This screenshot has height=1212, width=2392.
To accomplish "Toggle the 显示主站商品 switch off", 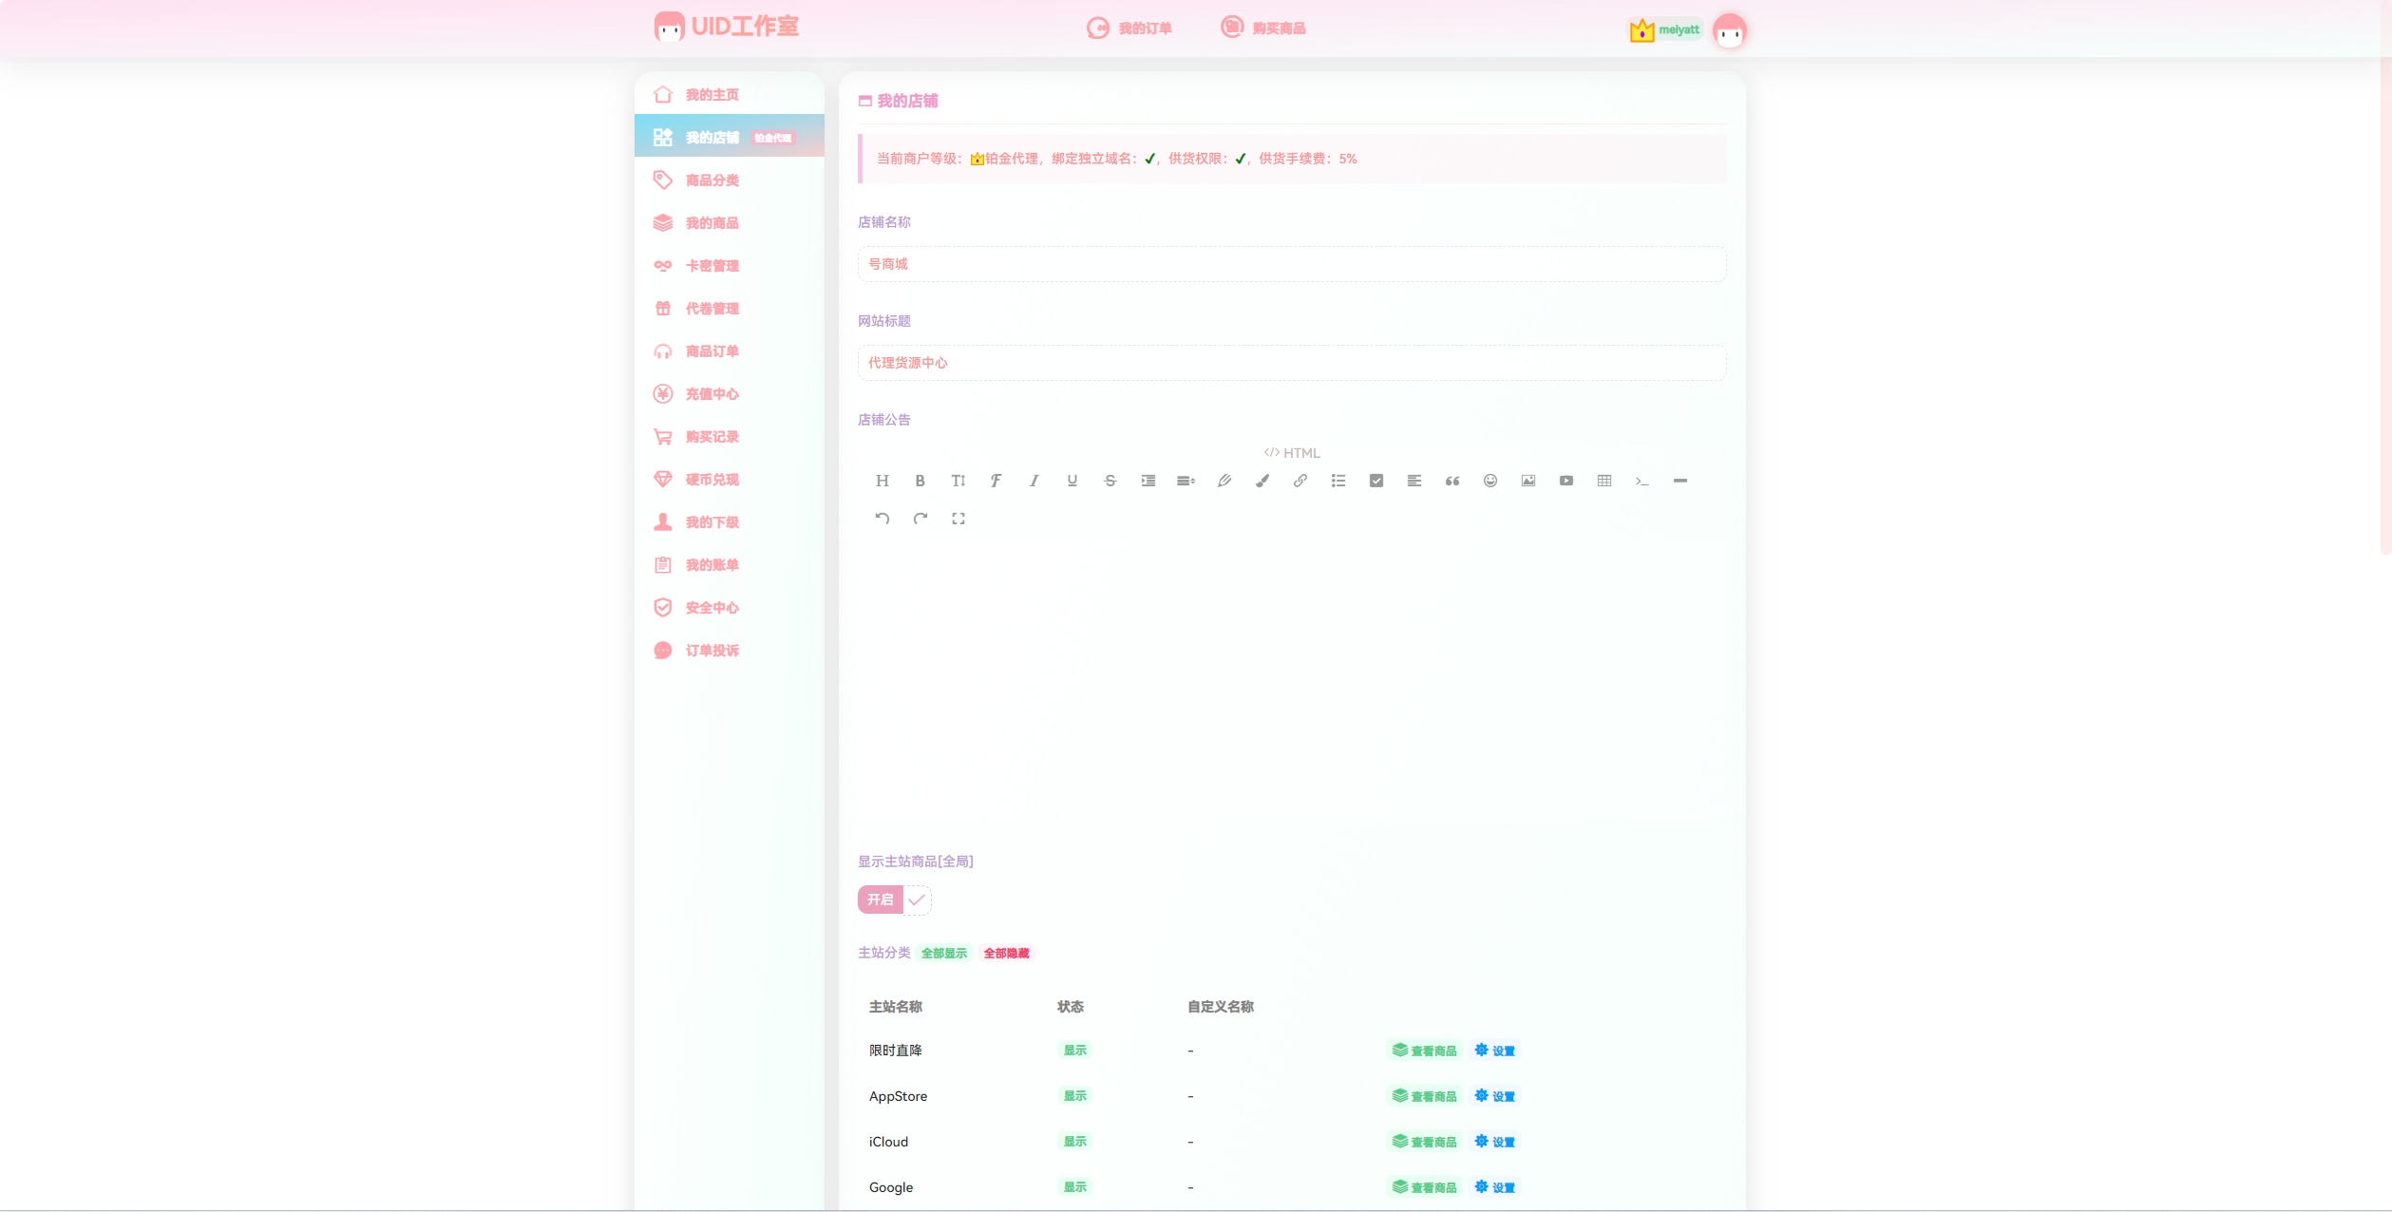I will [894, 900].
